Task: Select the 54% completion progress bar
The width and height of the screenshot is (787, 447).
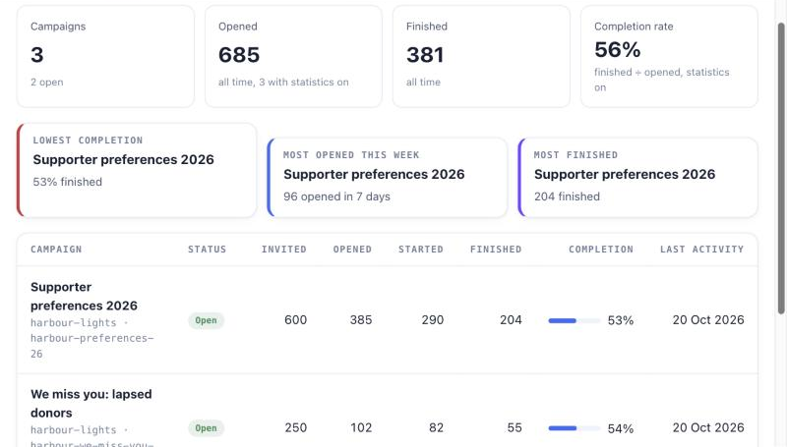Action: pyautogui.click(x=575, y=428)
